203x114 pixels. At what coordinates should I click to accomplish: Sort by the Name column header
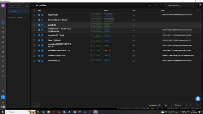tap(39, 10)
